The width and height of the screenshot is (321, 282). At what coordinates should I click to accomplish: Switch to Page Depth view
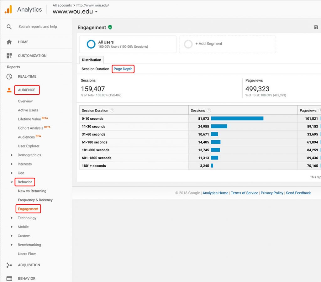pos(123,69)
